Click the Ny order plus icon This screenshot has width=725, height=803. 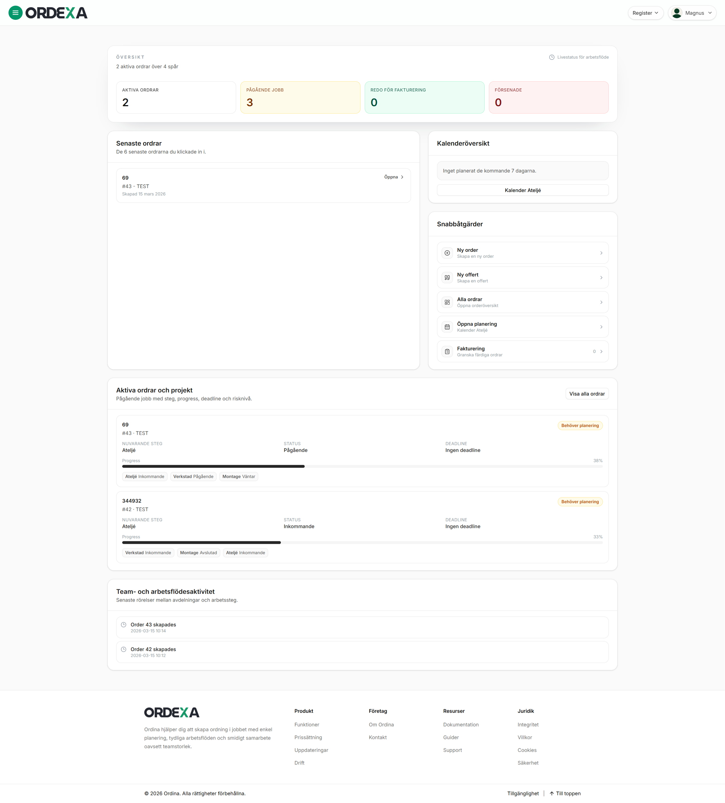tap(447, 253)
